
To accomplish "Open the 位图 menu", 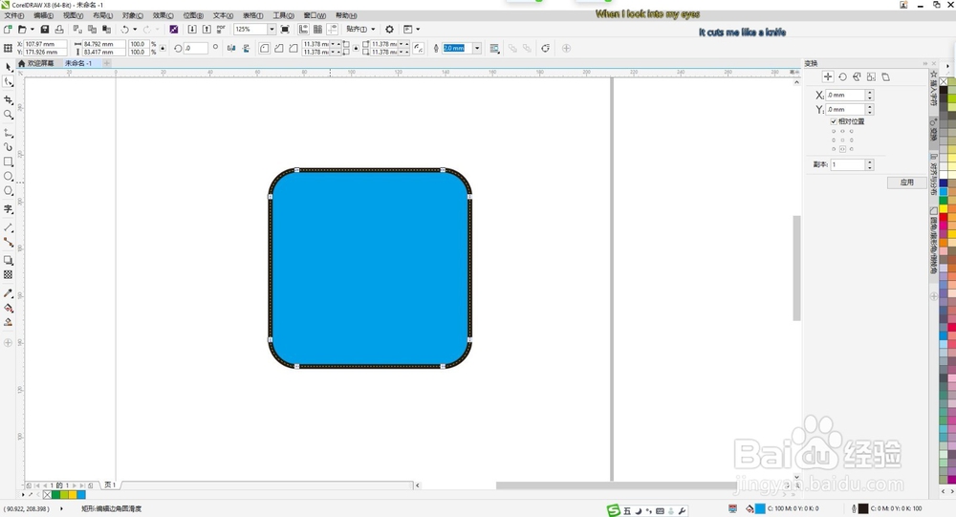I will pos(193,15).
